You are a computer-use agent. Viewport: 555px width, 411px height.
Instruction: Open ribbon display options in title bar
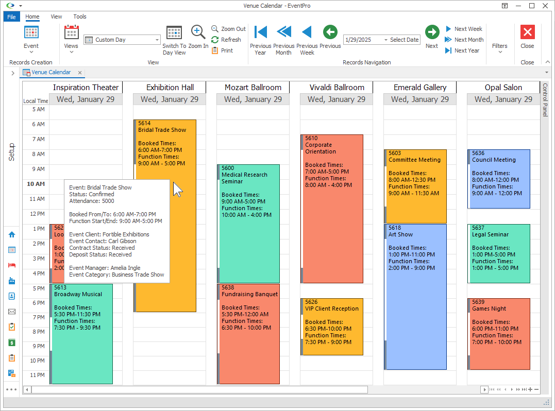coord(504,6)
